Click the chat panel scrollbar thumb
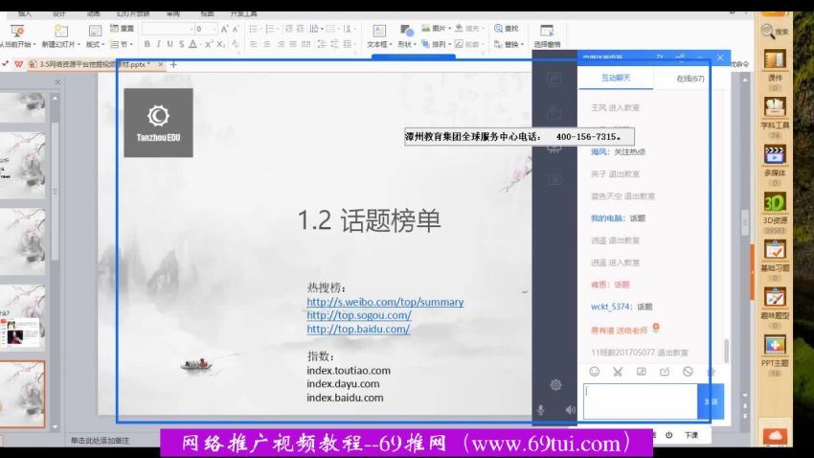Image resolution: width=814 pixels, height=458 pixels. (726, 351)
